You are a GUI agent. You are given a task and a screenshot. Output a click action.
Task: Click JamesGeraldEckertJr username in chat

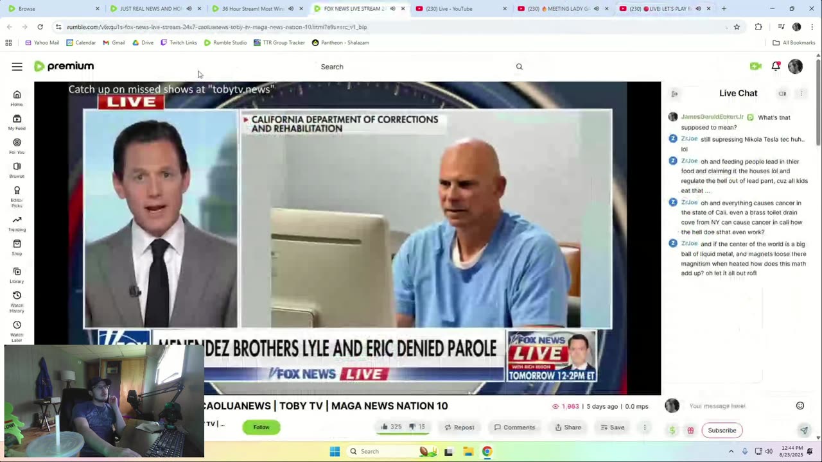tap(712, 117)
